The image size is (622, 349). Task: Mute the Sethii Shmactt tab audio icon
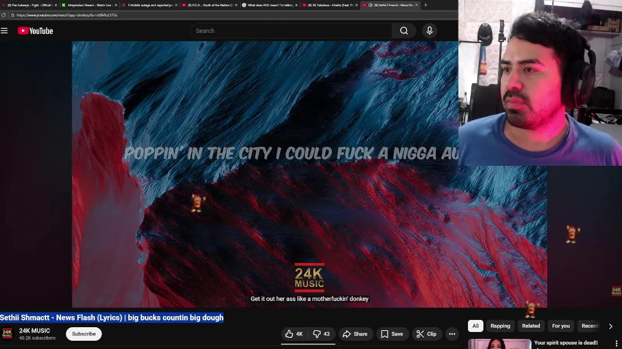[x=370, y=5]
